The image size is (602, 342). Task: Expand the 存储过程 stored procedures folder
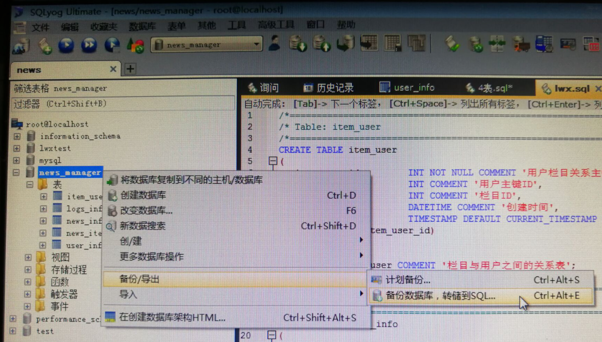coord(28,270)
